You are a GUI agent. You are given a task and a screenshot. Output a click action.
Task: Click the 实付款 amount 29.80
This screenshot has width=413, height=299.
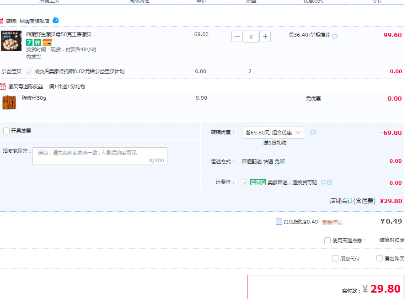tap(386, 289)
